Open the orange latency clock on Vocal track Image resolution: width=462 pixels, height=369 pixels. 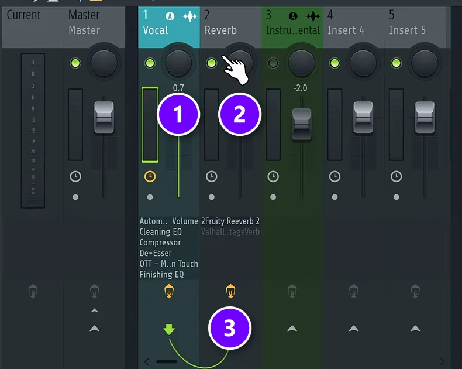pos(150,176)
